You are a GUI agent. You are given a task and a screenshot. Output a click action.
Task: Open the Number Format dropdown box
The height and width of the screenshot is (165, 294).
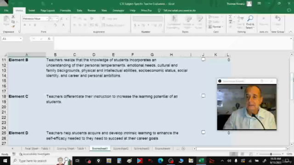(x=147, y=19)
